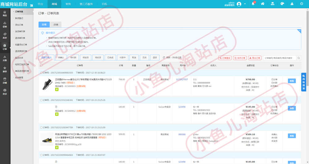Open the star 推荐 sidebar icon
Screen dimensions: 309x164
point(5,70)
